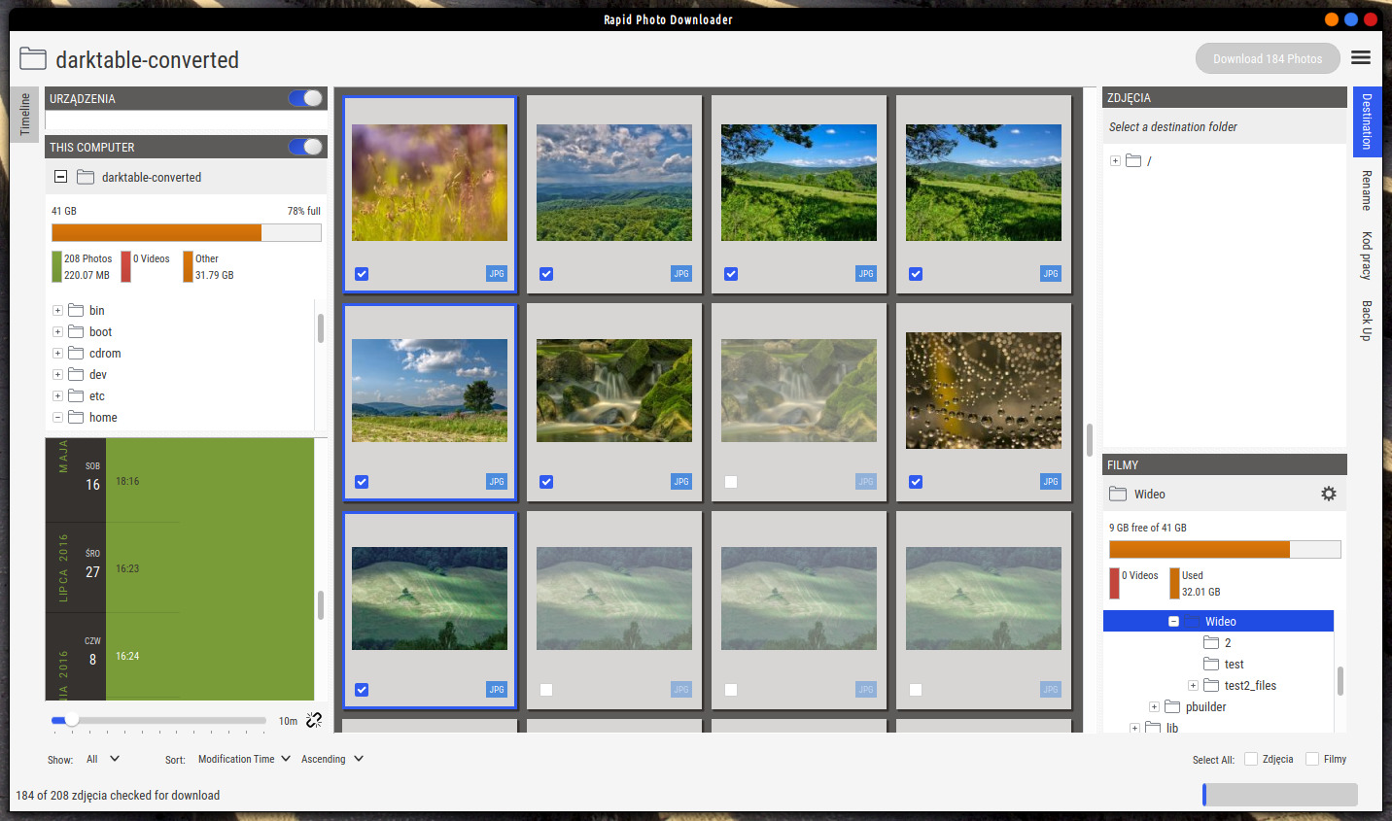Image resolution: width=1392 pixels, height=821 pixels.
Task: Click the cdrom folder icon
Action: click(76, 353)
